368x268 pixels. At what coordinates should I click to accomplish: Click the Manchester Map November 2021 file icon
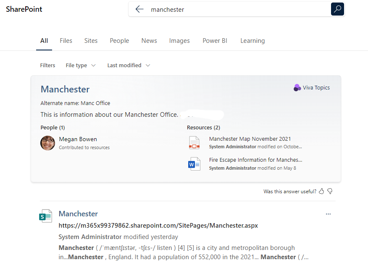click(x=195, y=142)
